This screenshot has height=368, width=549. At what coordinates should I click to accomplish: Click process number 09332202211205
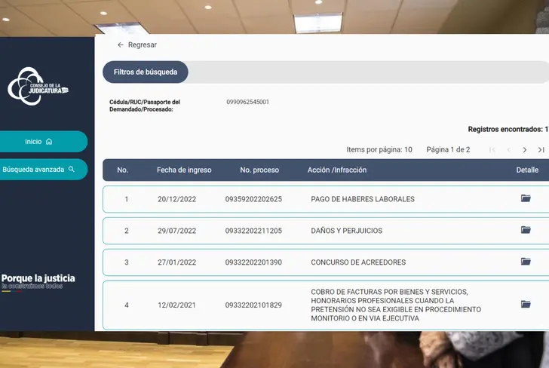(253, 231)
